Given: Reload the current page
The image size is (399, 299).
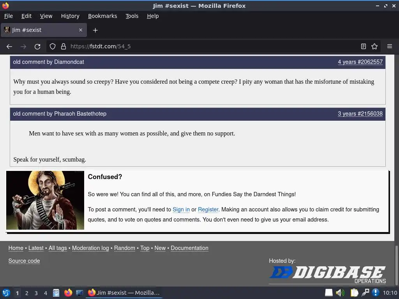Looking at the screenshot, I should tap(37, 47).
